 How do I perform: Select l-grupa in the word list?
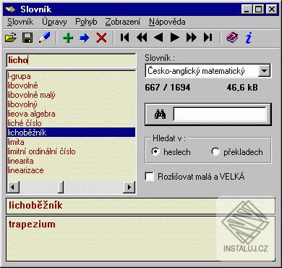point(71,76)
